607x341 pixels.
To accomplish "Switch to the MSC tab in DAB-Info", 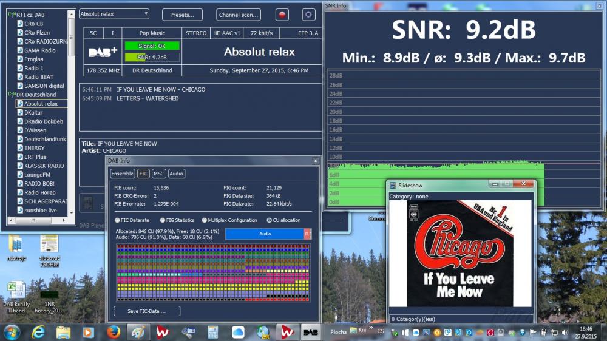I will (x=158, y=174).
